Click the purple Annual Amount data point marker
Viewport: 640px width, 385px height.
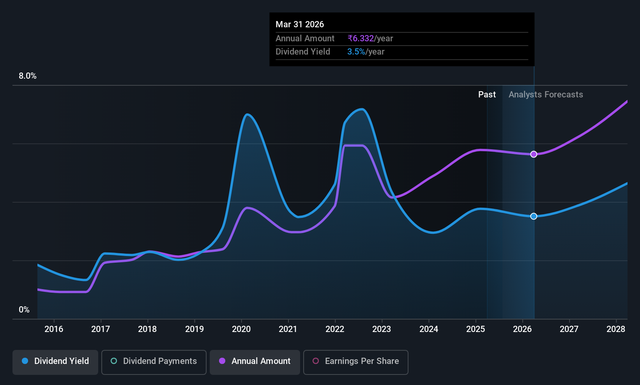pos(534,154)
